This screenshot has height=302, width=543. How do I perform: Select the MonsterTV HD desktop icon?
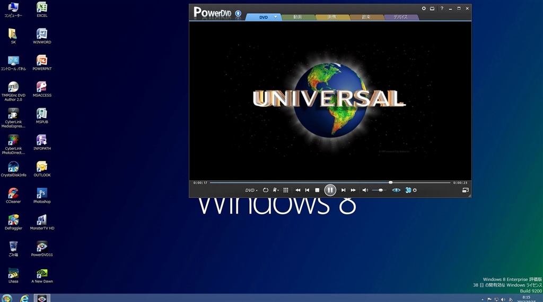point(42,223)
